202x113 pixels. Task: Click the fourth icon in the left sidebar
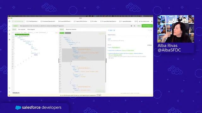tap(9, 40)
